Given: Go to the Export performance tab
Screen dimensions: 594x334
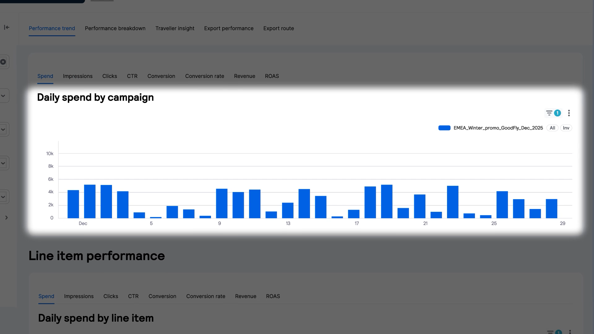Looking at the screenshot, I should [229, 28].
